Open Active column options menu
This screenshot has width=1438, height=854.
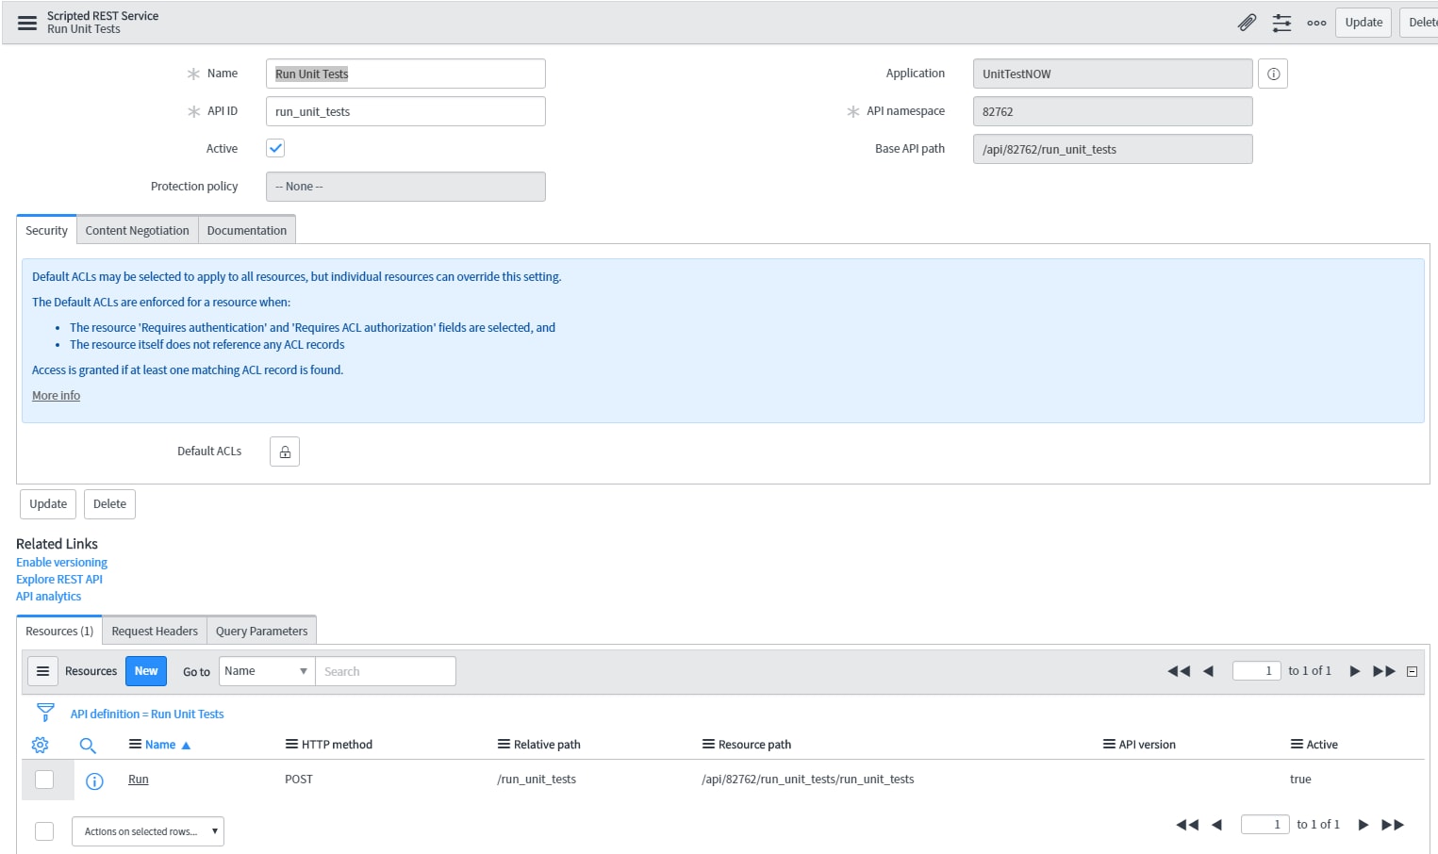tap(1297, 745)
